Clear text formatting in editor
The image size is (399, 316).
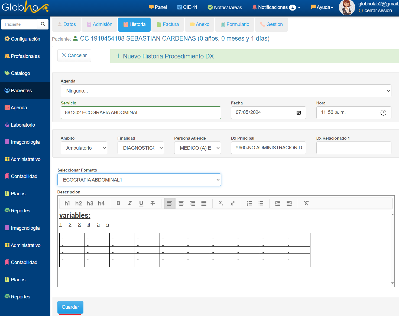306,203
